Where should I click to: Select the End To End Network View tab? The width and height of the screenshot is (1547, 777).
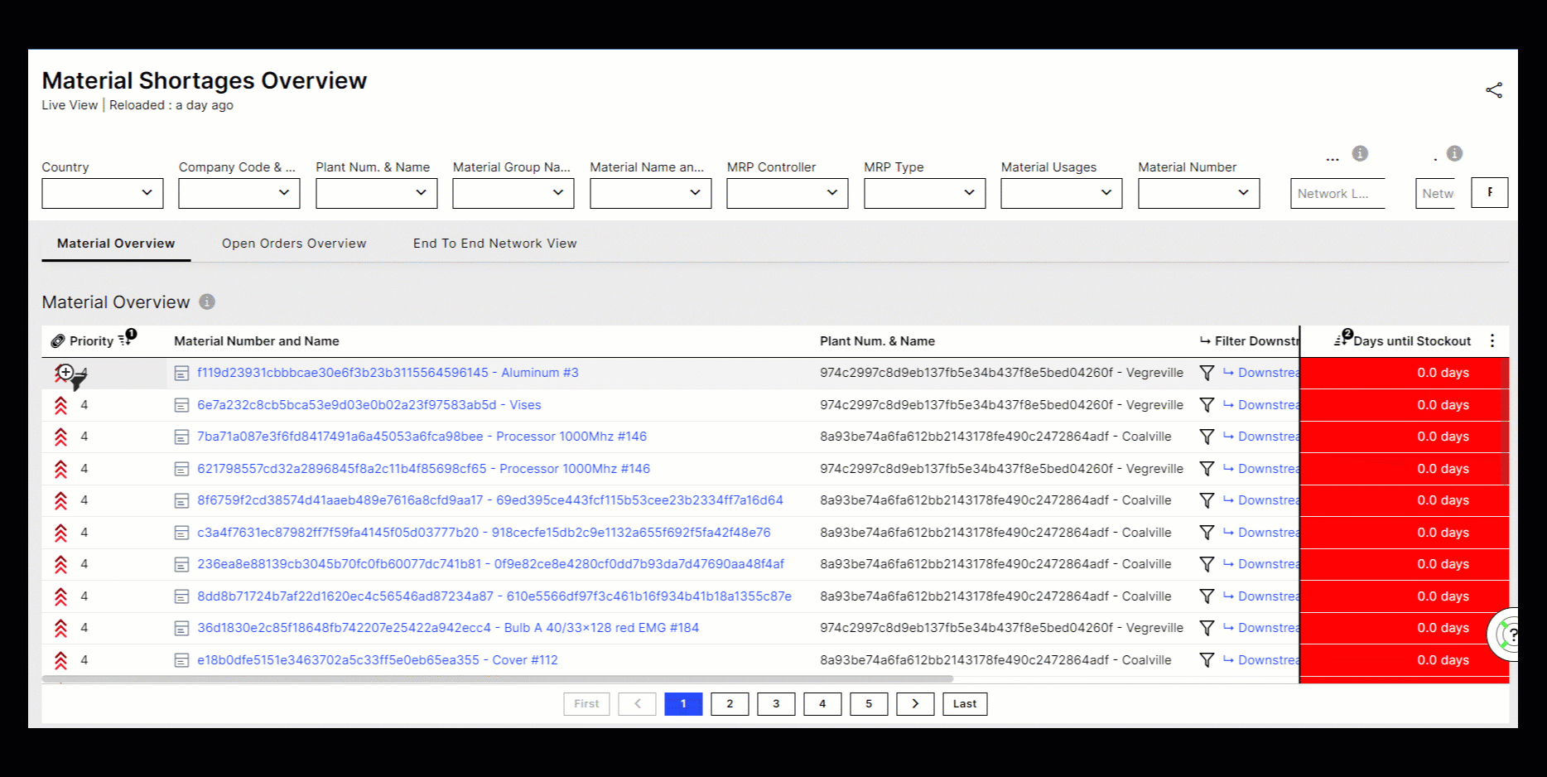click(494, 243)
